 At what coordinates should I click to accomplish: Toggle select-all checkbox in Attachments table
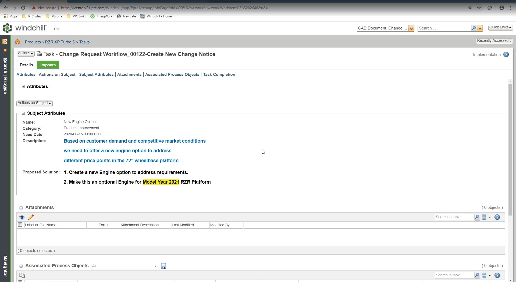(x=20, y=225)
